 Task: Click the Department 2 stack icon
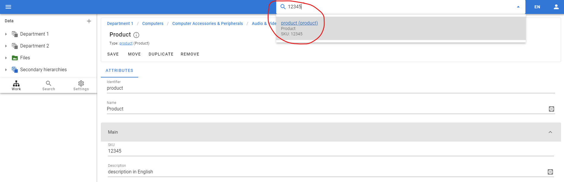point(15,46)
